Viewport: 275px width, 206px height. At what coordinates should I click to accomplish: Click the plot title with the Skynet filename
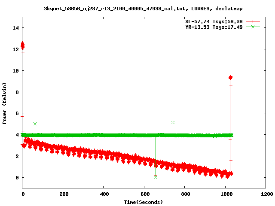click(143, 9)
